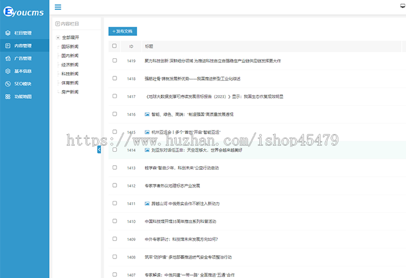
Task: Open the article 中外专家研讨：科技馆未来发展方向
Action: point(181,239)
